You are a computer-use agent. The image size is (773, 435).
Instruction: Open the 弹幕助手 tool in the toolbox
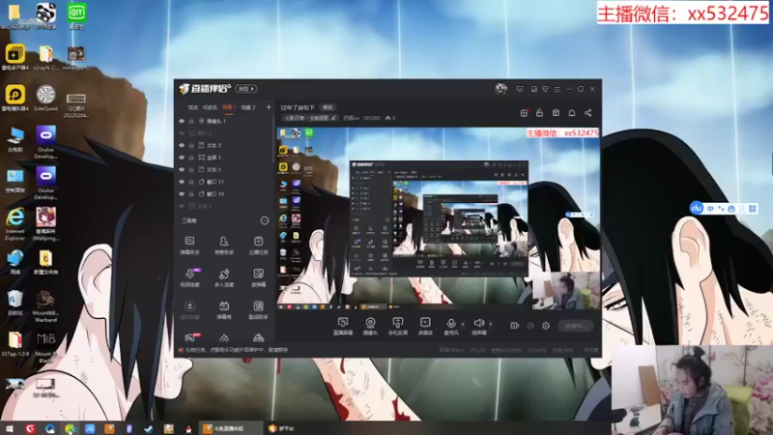pos(189,246)
